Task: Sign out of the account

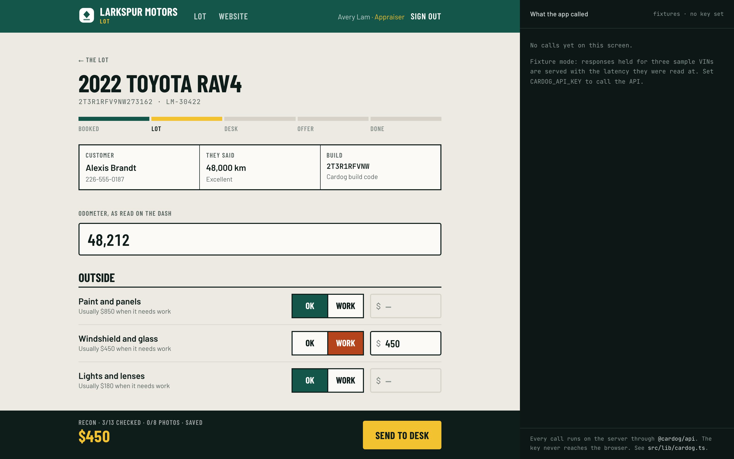Action: (426, 16)
